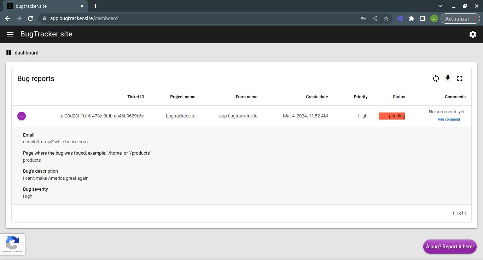Click the 'A bug? Report it here!' button
Image resolution: width=483 pixels, height=260 pixels.
[449, 247]
